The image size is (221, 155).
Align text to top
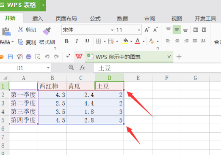click(x=168, y=29)
